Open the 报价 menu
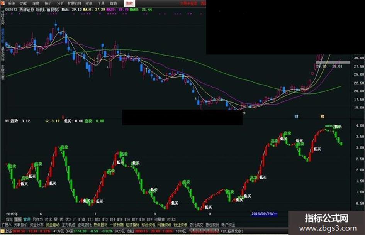The height and width of the screenshot is (235, 365). 48,3
